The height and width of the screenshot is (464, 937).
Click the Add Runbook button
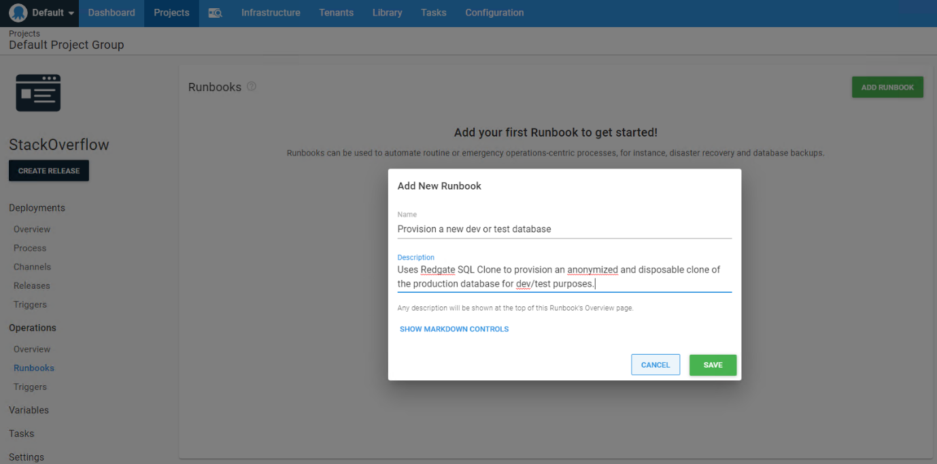click(x=887, y=87)
